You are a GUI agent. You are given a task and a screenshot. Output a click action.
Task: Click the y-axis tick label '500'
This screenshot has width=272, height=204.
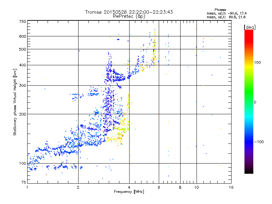(22, 49)
